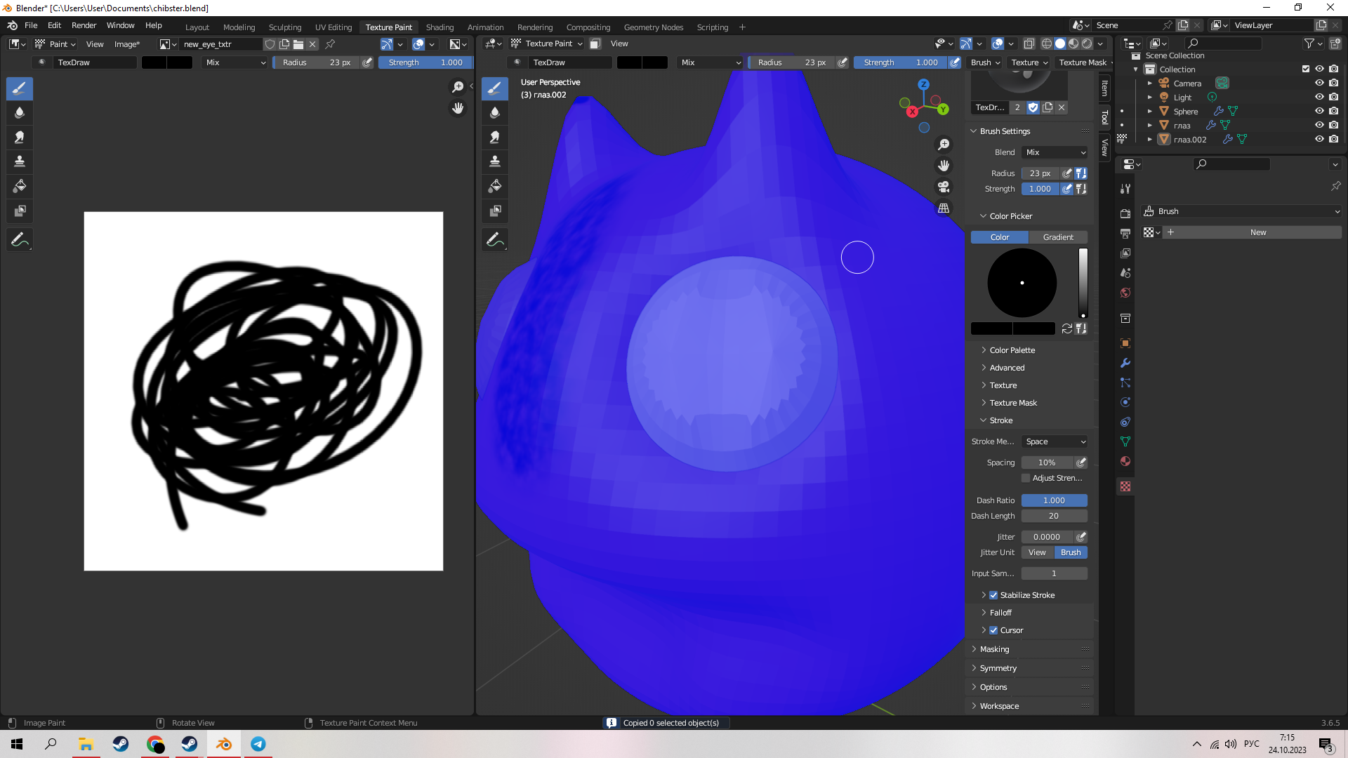The width and height of the screenshot is (1348, 758).
Task: Disable the Stabilize Stroke checkbox
Action: 993,595
